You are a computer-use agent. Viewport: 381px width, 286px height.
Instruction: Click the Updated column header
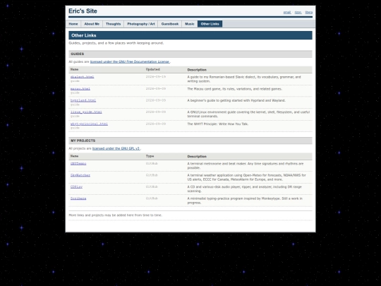coord(153,69)
